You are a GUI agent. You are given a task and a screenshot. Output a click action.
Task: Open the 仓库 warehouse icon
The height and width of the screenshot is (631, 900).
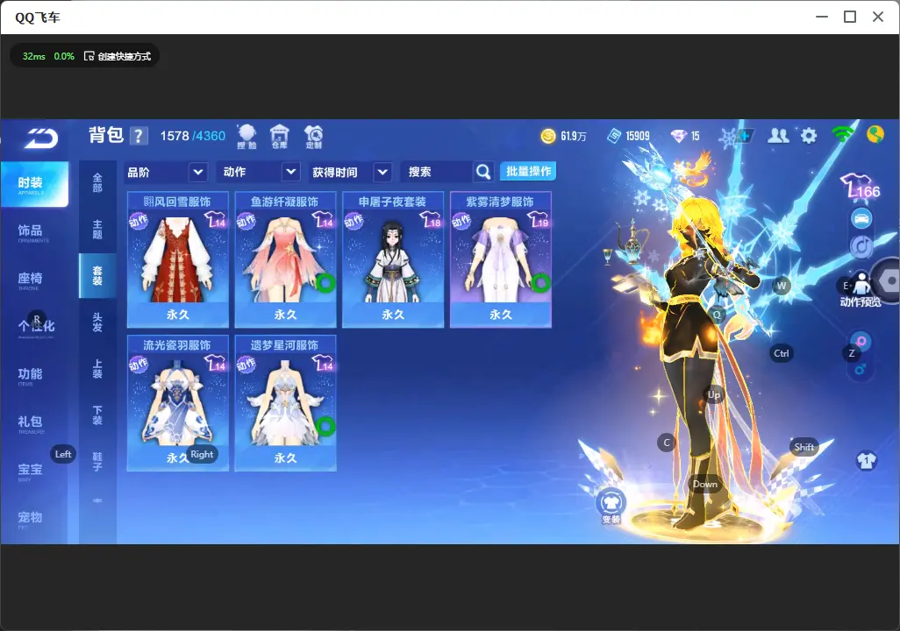click(x=280, y=137)
